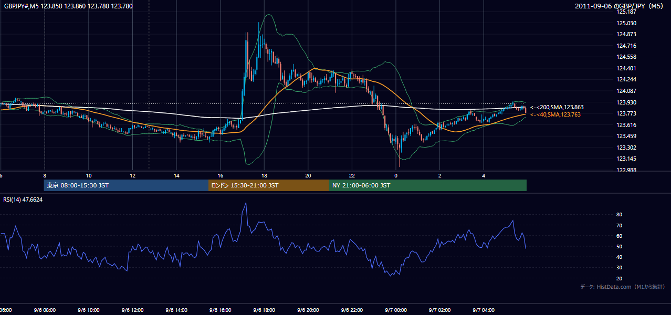Click price axis label 124.087

pyautogui.click(x=626, y=91)
